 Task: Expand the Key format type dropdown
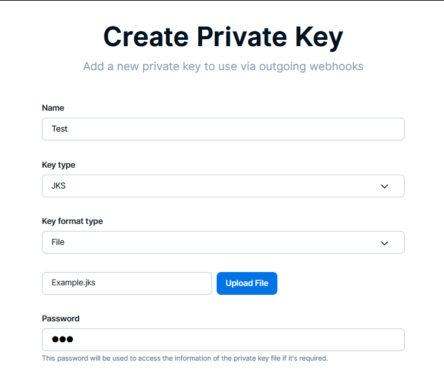pos(223,242)
